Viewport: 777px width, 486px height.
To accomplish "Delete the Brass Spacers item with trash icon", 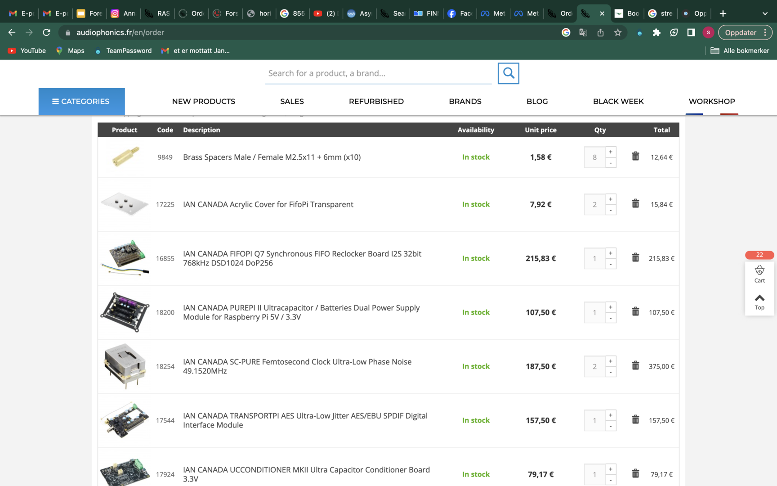I will tap(635, 156).
